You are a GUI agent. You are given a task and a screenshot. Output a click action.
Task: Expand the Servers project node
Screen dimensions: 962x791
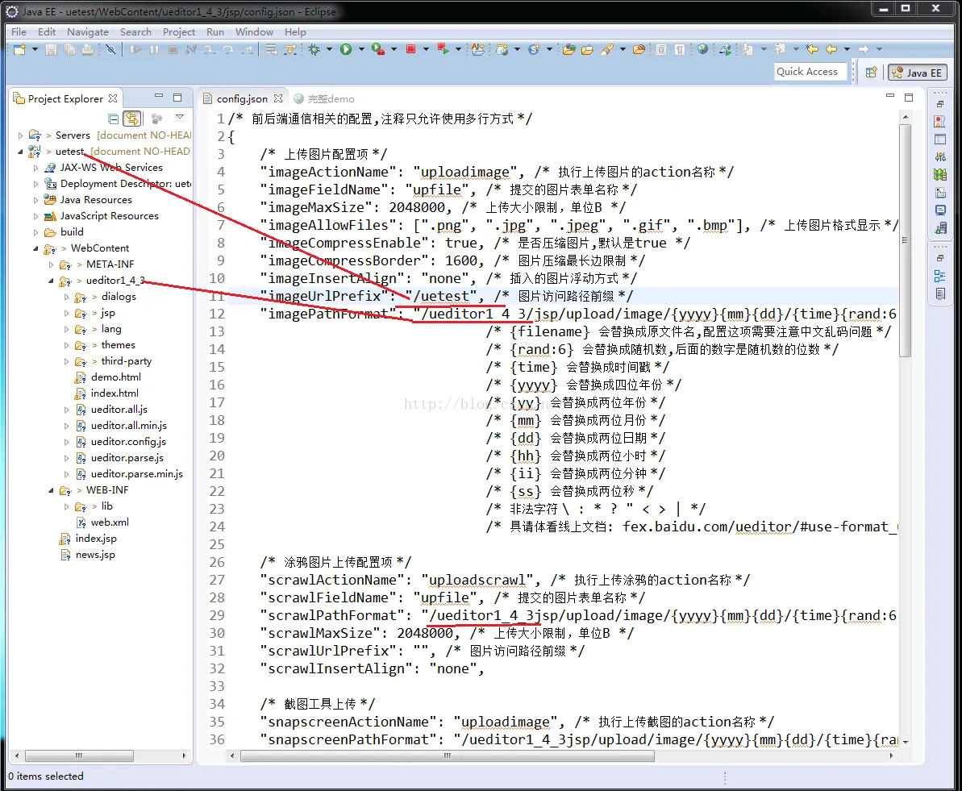[21, 135]
